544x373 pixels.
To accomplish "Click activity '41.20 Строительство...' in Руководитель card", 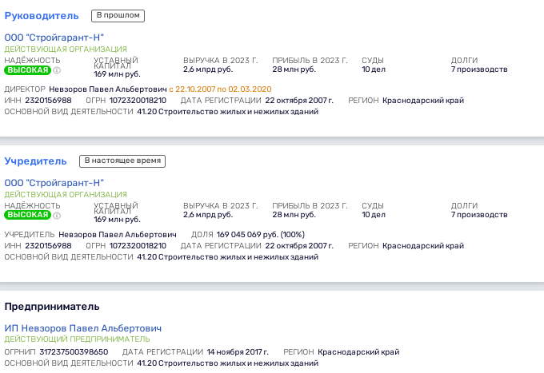I will pos(227,112).
